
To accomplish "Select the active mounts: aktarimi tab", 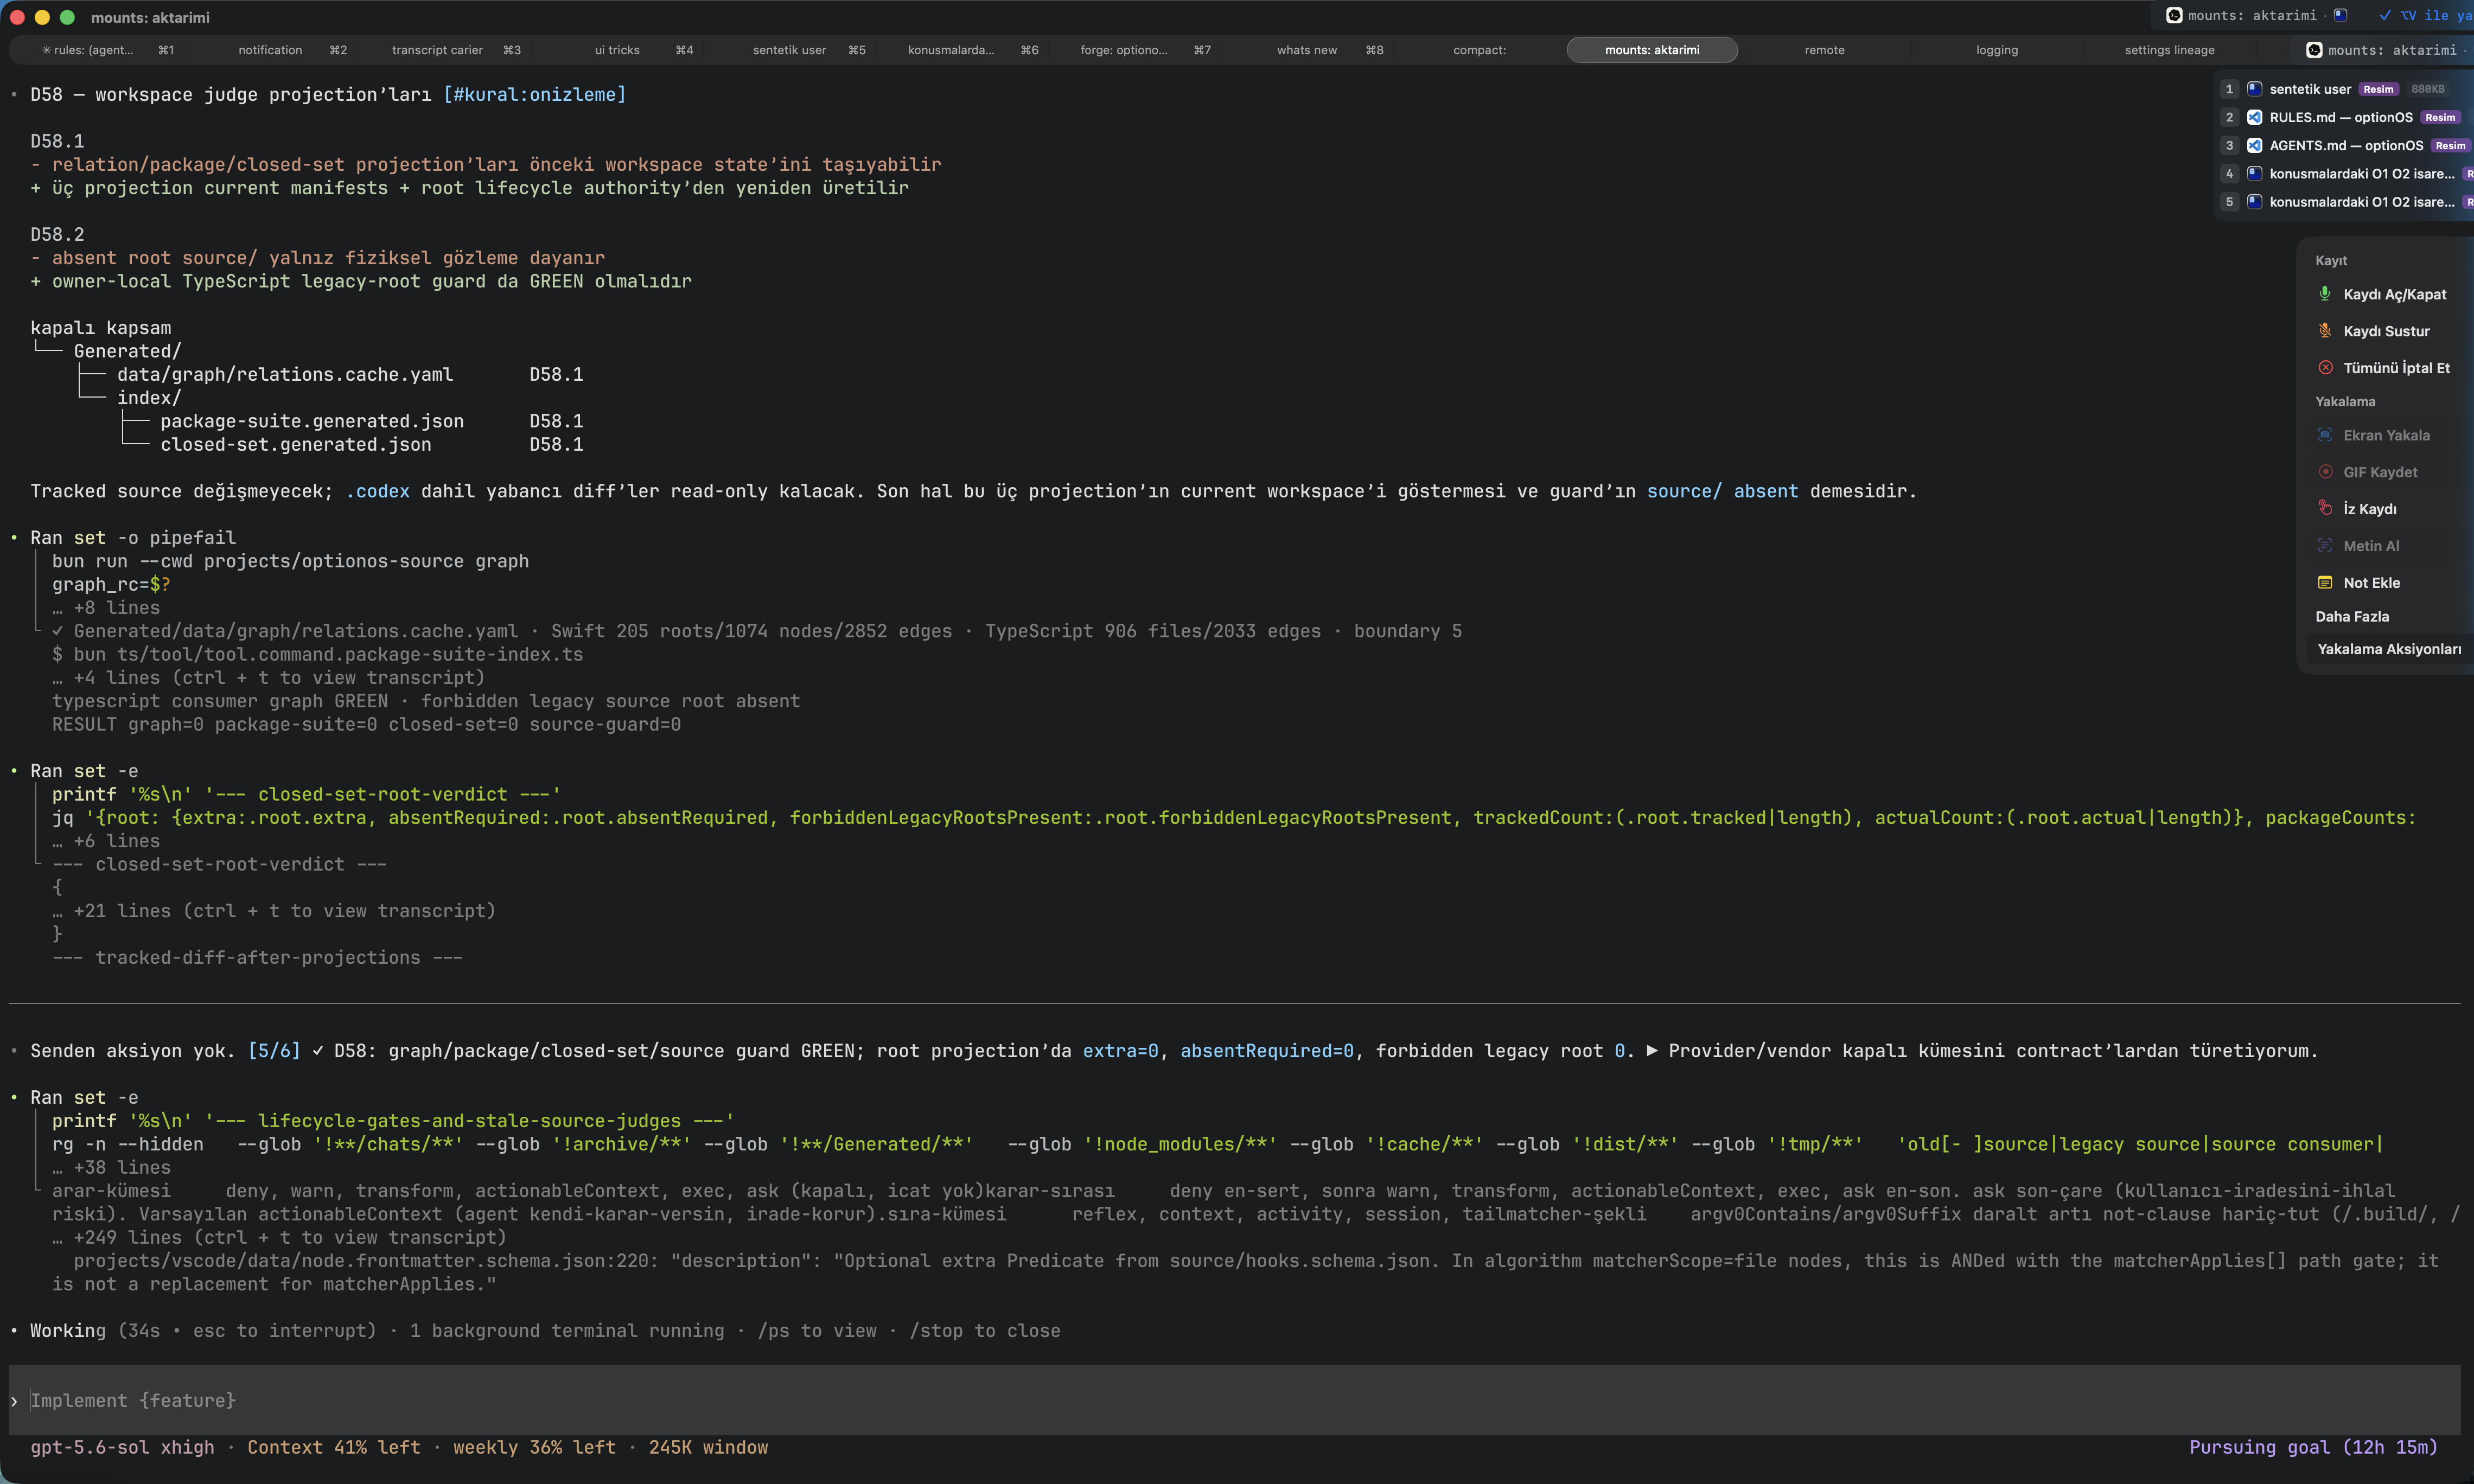I will click(1652, 50).
